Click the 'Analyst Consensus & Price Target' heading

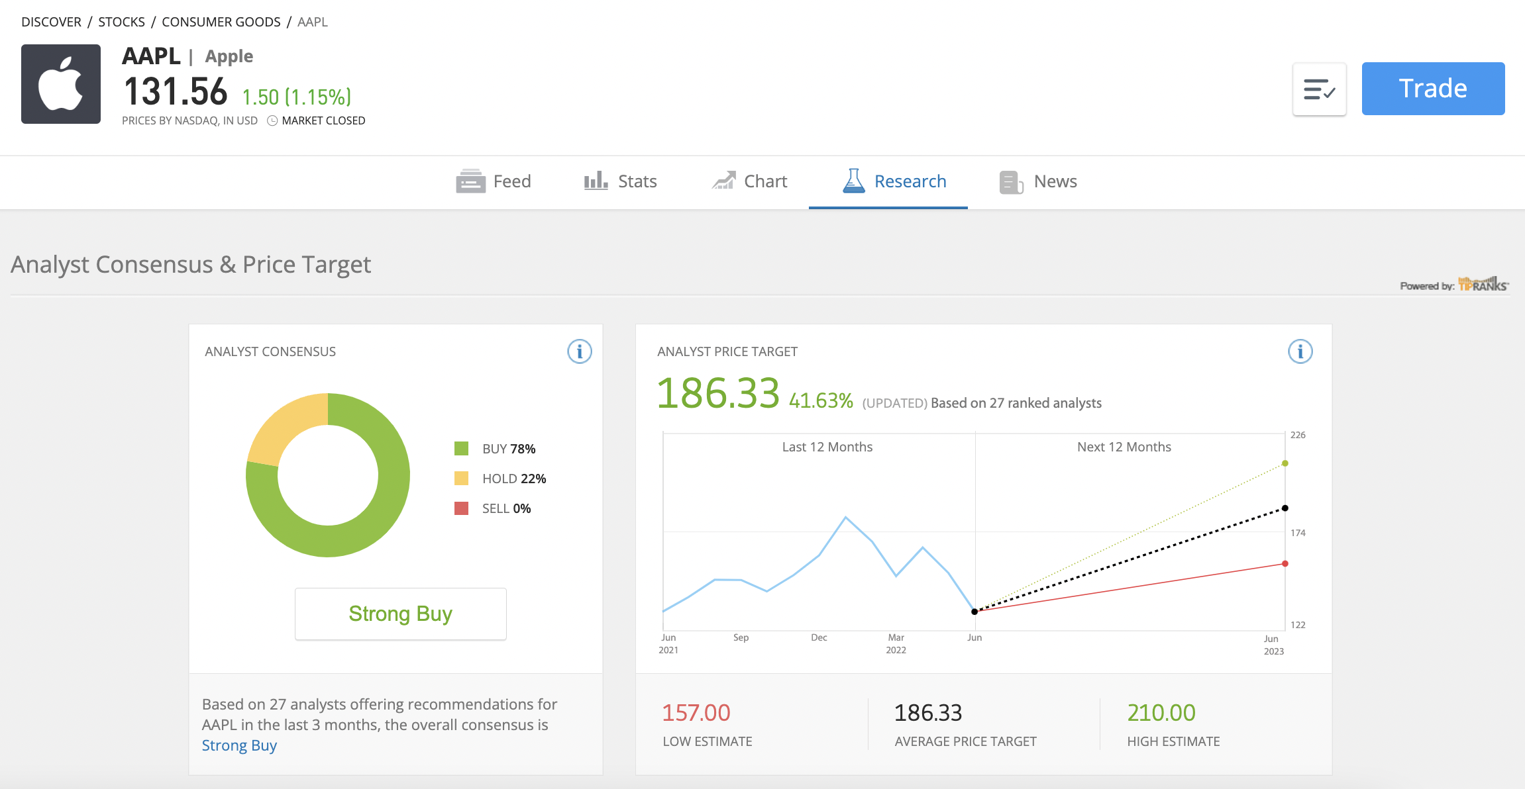click(x=191, y=265)
